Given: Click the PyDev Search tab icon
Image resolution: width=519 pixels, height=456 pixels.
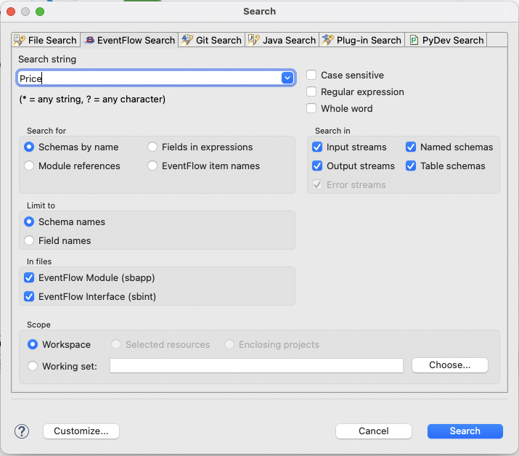Looking at the screenshot, I should click(414, 40).
